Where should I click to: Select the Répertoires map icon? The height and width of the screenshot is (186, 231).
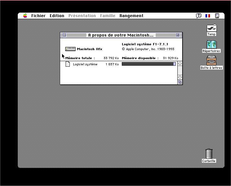click(211, 44)
